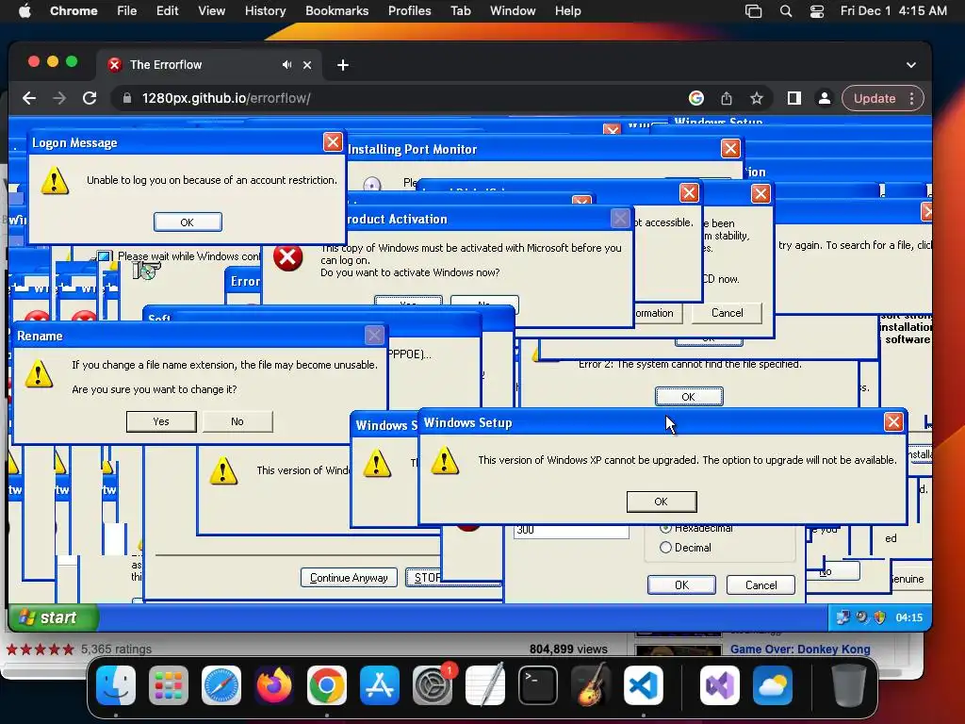This screenshot has height=724, width=965.
Task: Expand the tab search chevron
Action: click(911, 65)
